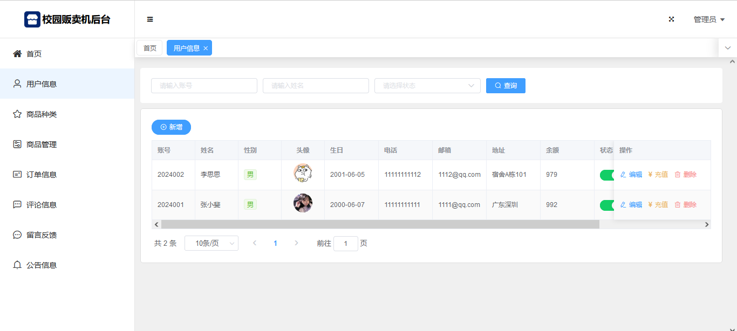This screenshot has width=737, height=331.
Task: Toggle fullscreen with the expand icon
Action: coord(671,19)
